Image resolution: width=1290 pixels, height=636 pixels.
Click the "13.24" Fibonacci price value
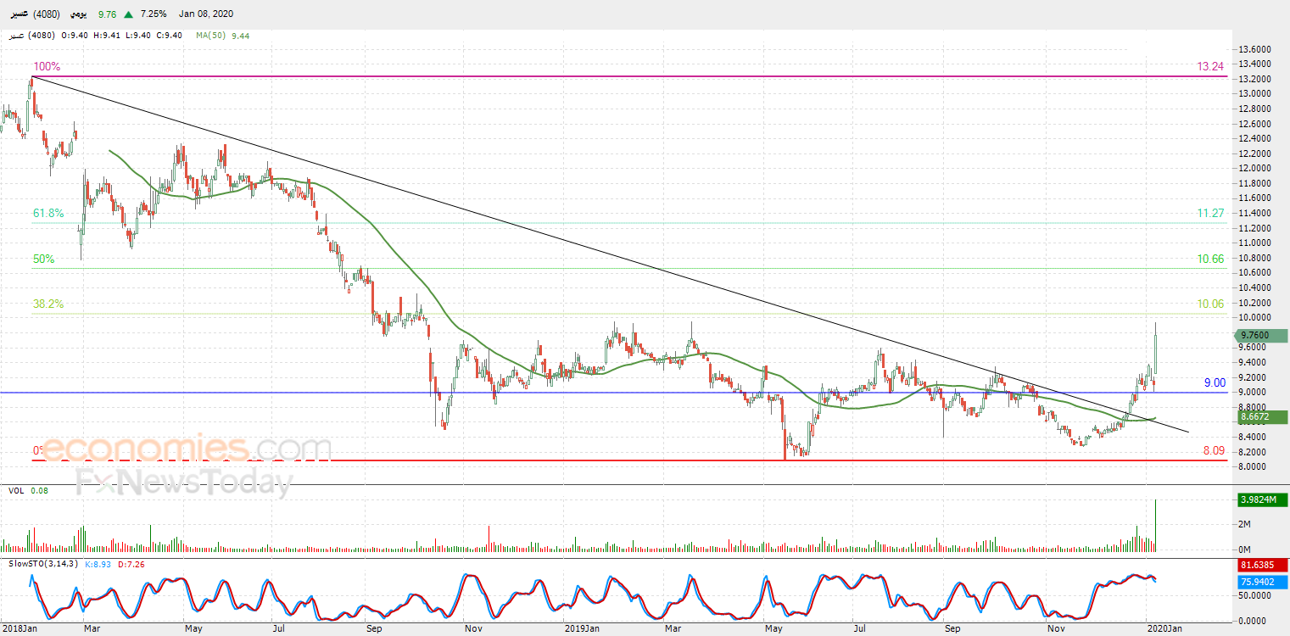(1209, 67)
